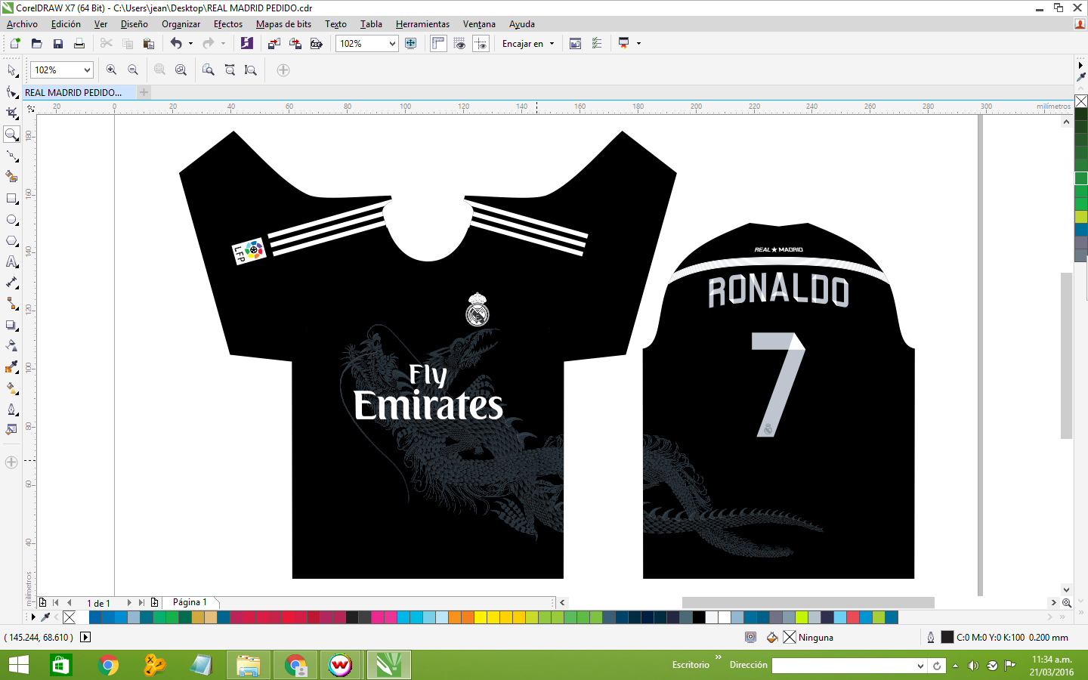Paste clipboard contents with the Paste icon

click(148, 44)
